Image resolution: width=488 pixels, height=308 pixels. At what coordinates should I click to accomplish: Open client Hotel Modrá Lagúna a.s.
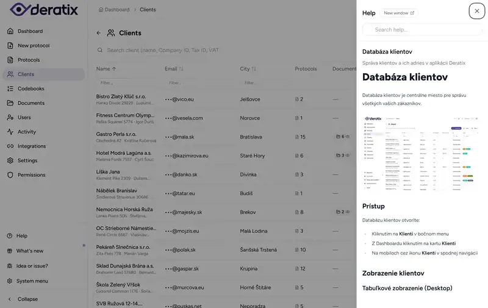tap(124, 153)
